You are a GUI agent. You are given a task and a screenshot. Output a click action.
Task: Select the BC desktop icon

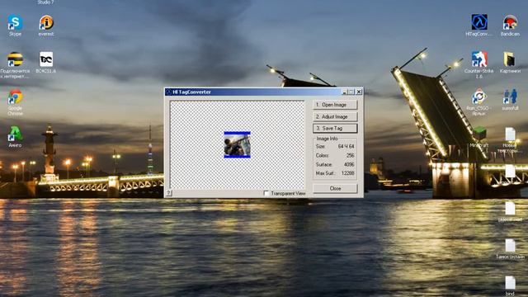tap(46, 60)
